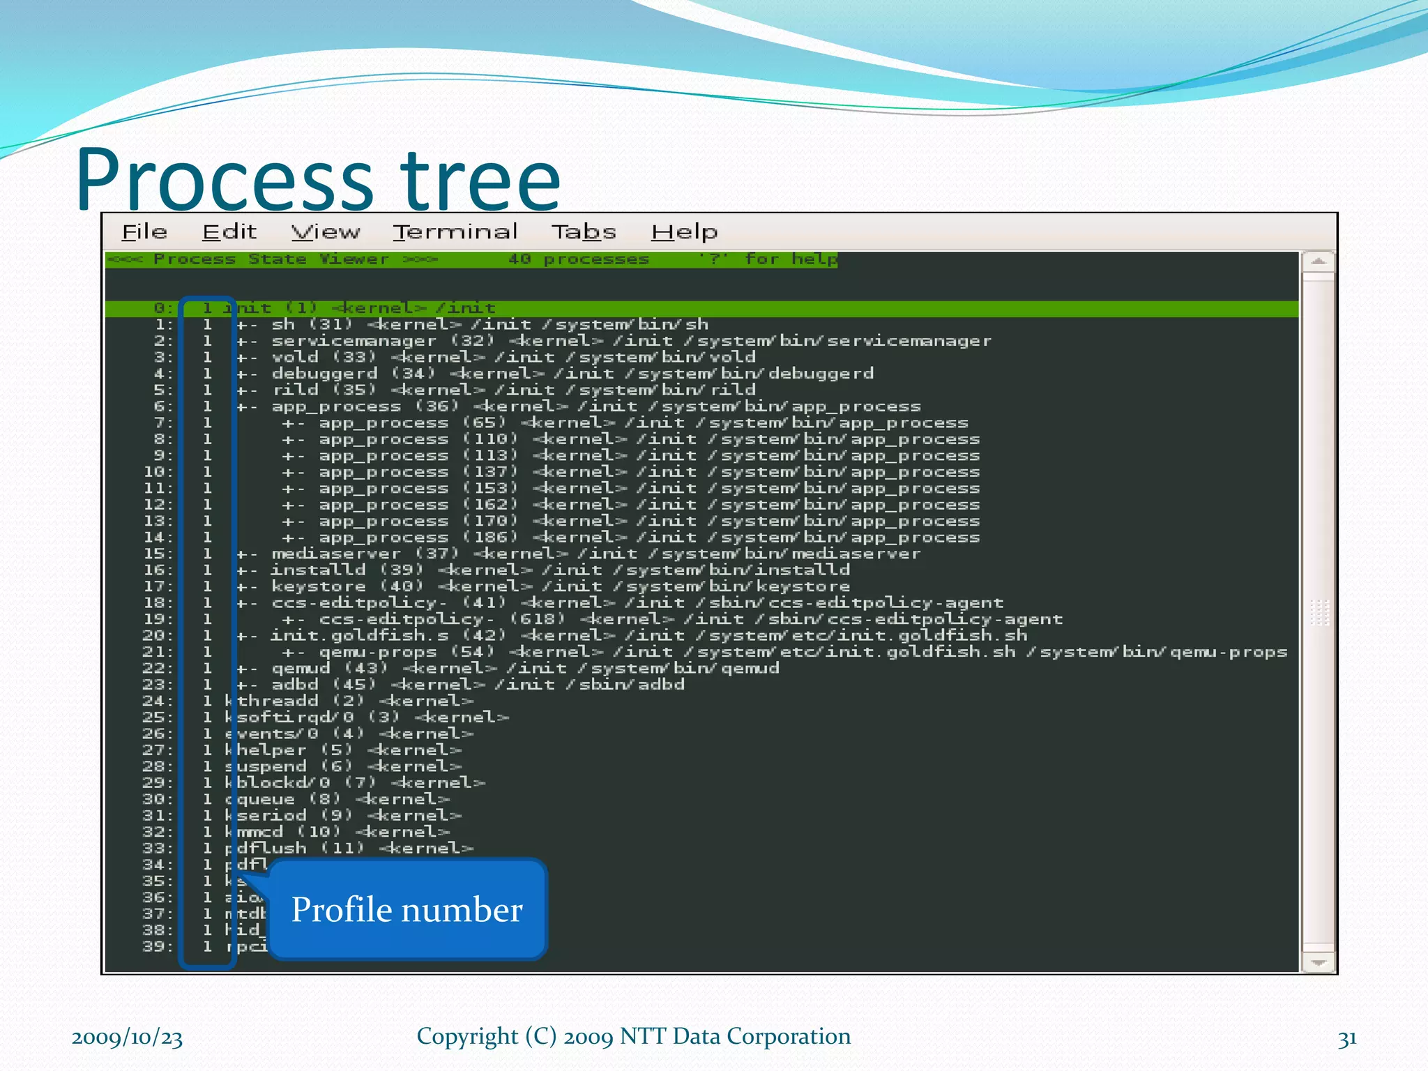
Task: Click the Profile number callout box
Action: coord(407,909)
